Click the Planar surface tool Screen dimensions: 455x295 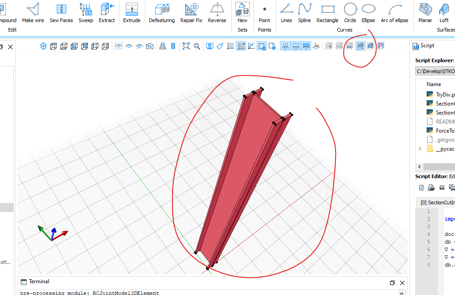pyautogui.click(x=425, y=13)
